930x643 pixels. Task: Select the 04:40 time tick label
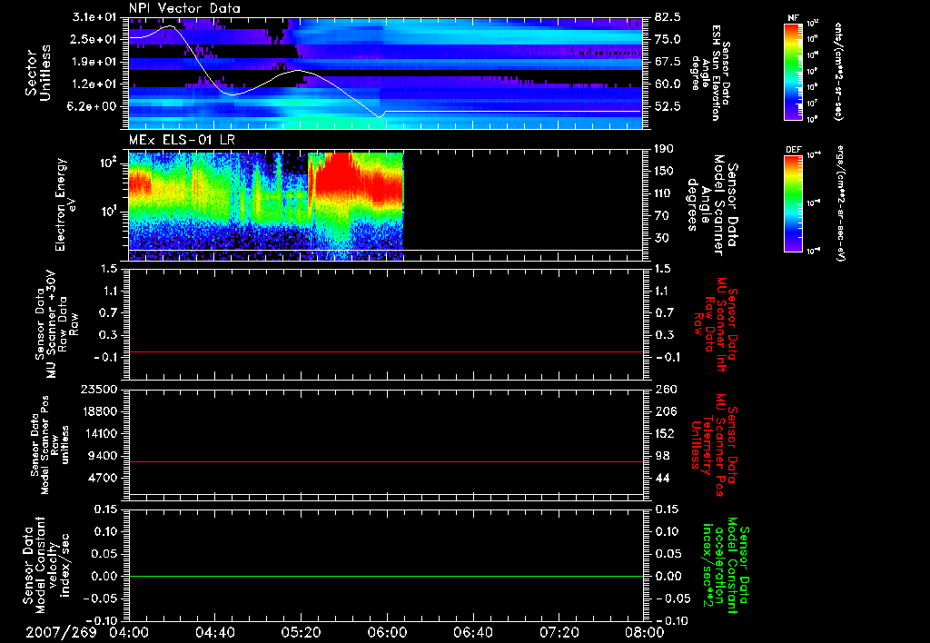coord(214,632)
